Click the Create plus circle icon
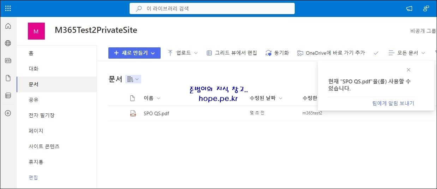Screen dimensions: 437x189 point(8,113)
